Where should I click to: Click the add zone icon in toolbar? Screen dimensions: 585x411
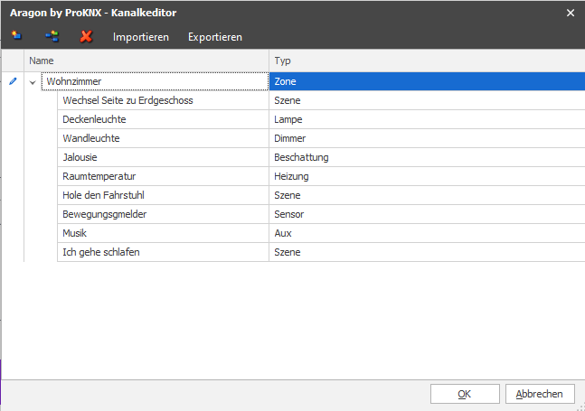[16, 36]
